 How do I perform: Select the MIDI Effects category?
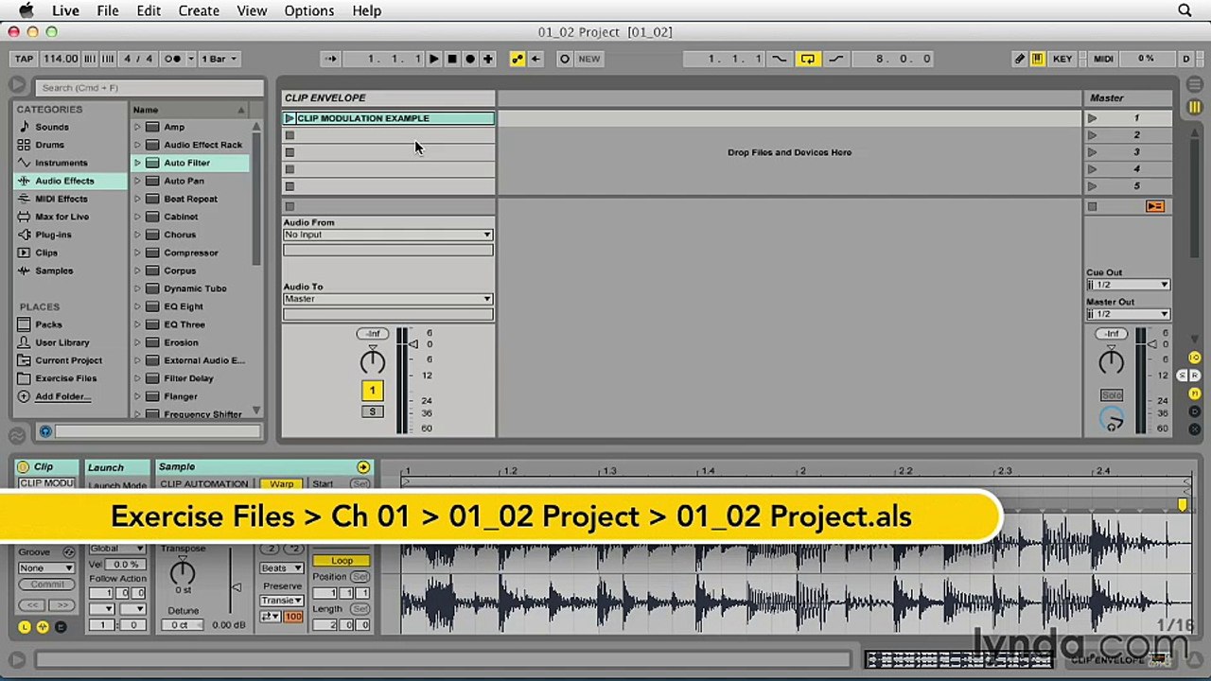(x=61, y=199)
